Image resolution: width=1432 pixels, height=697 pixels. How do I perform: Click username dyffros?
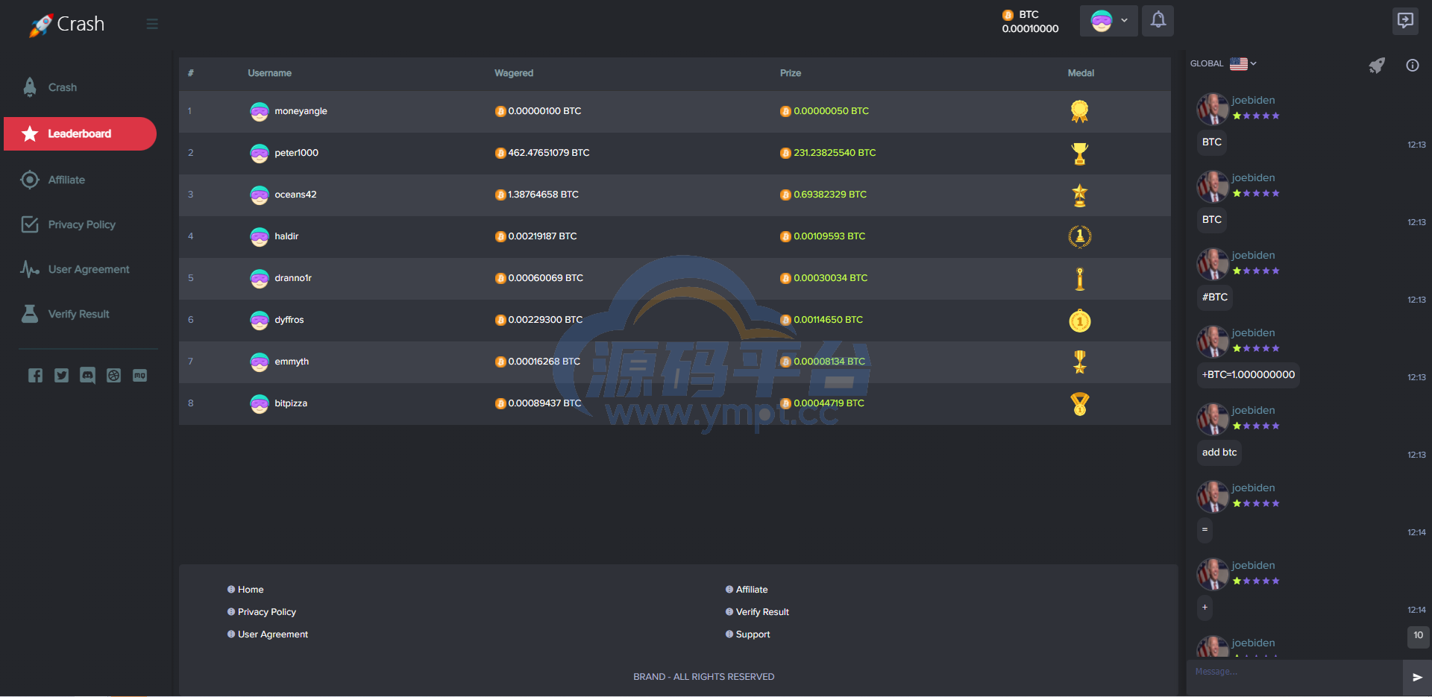pyautogui.click(x=289, y=320)
